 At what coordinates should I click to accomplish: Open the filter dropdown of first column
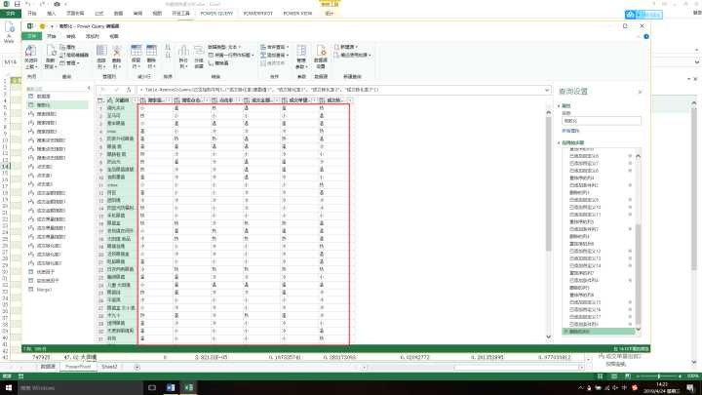tap(135, 100)
